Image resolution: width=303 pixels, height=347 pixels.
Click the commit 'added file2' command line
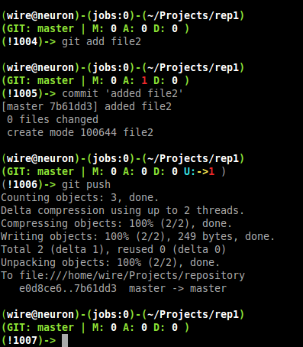click(x=122, y=93)
